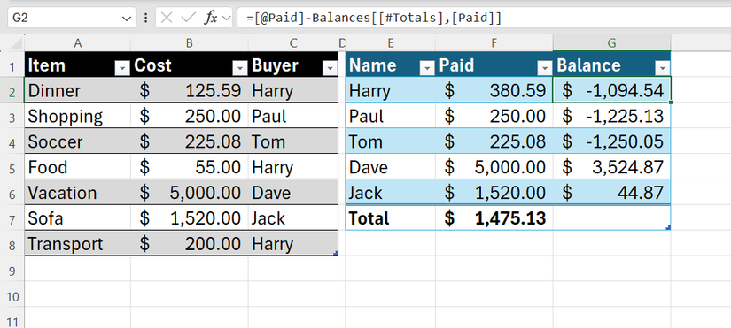
Task: Click the Balance cell 3,524.87
Action: pos(611,167)
